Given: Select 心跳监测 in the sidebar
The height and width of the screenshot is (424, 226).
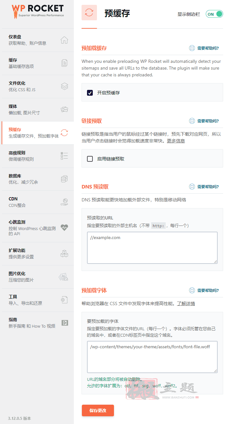Looking at the screenshot, I should pos(38,228).
